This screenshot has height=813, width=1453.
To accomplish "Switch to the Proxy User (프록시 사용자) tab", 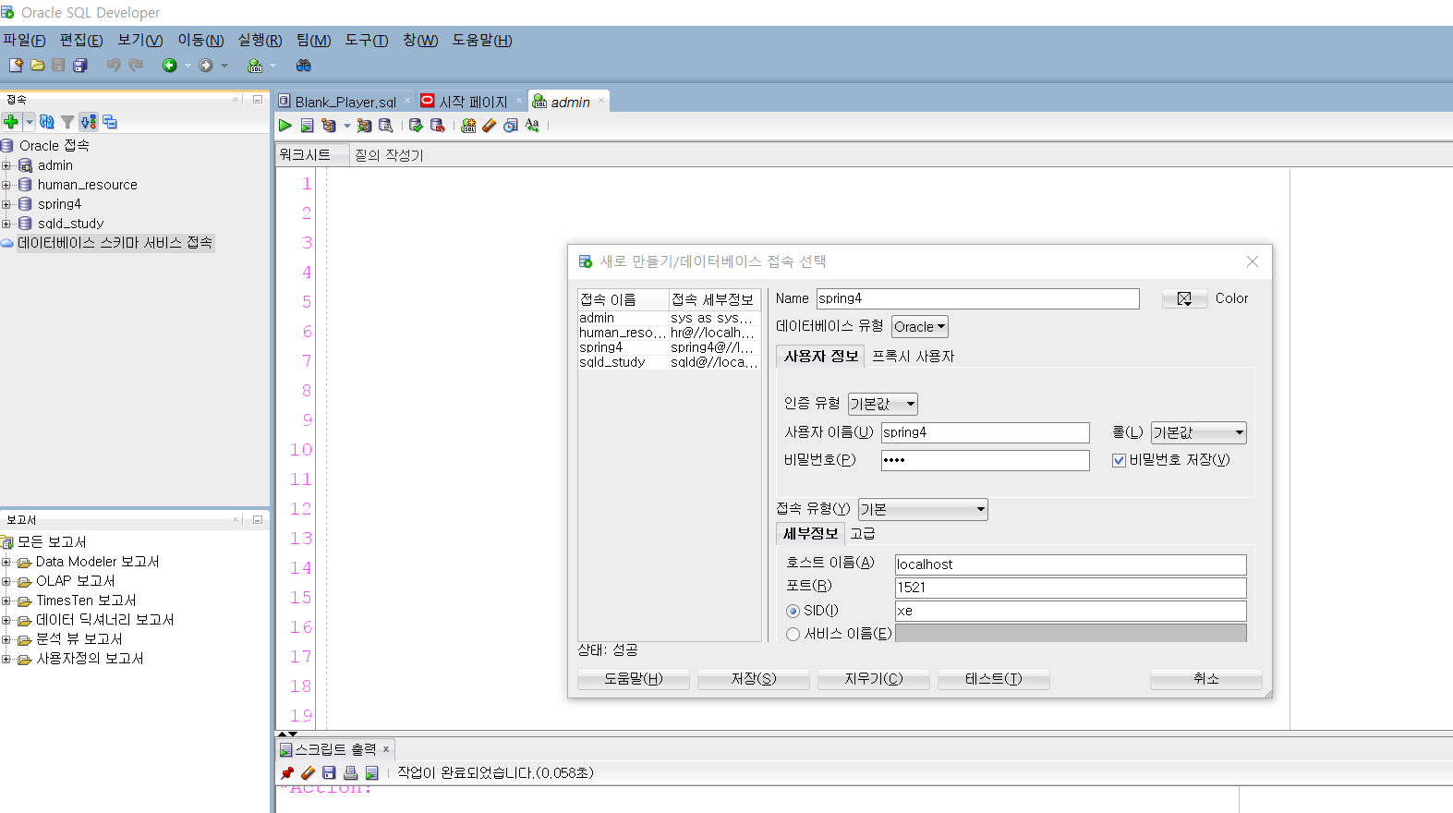I will tap(914, 357).
